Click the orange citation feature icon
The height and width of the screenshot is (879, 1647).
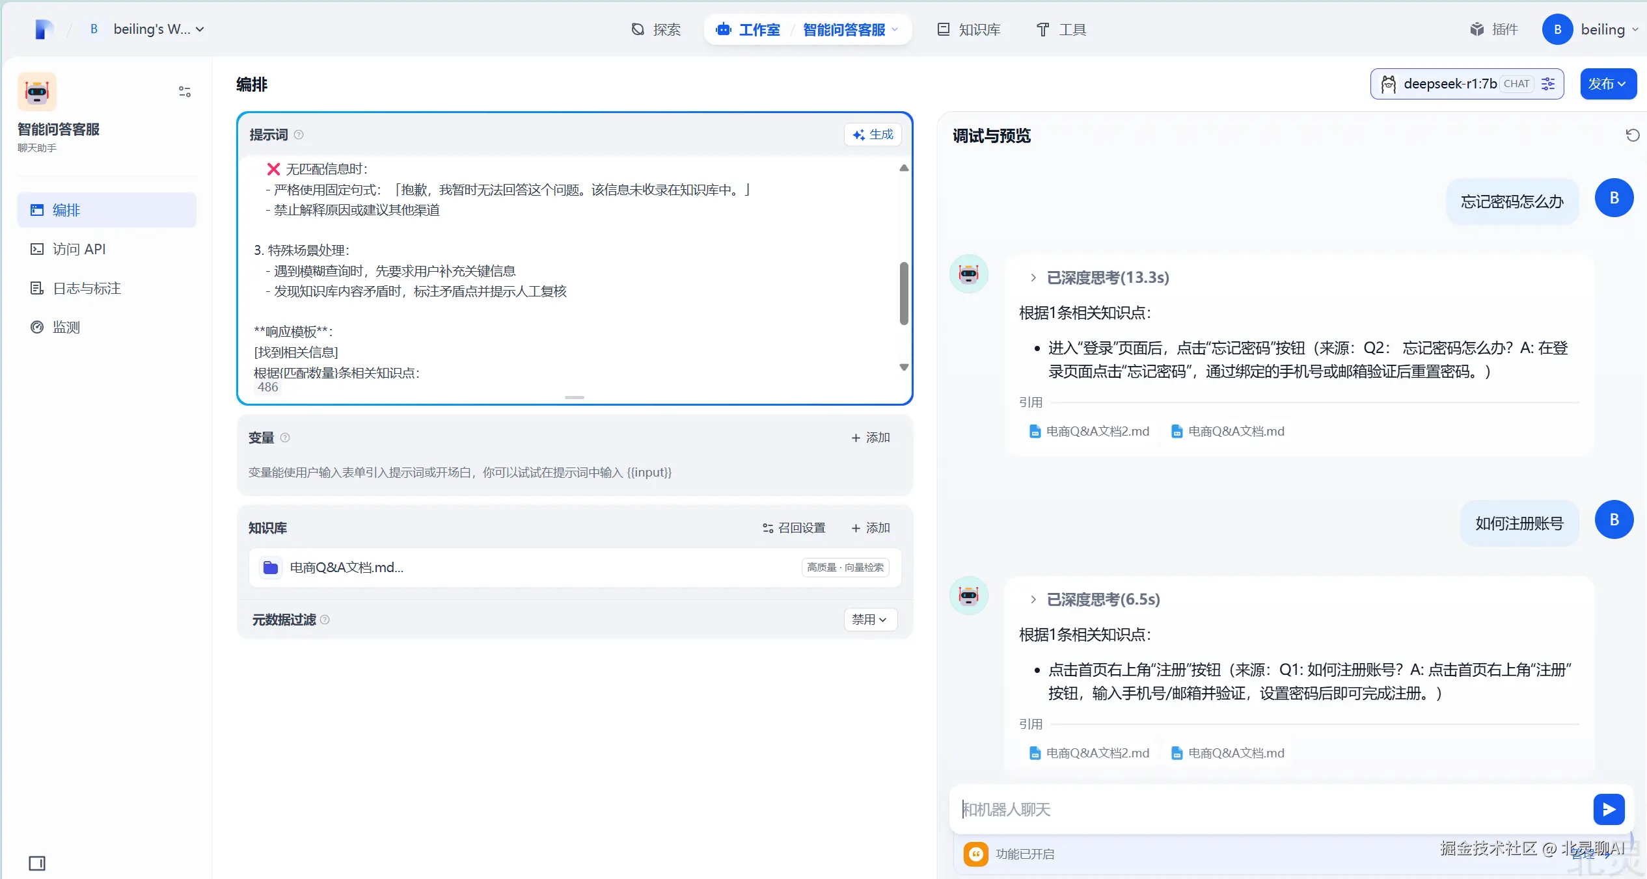click(x=976, y=854)
